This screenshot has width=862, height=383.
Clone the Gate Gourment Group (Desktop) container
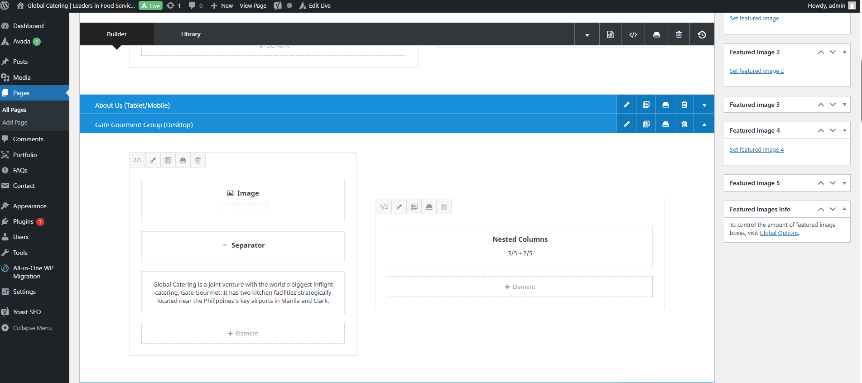tap(646, 124)
